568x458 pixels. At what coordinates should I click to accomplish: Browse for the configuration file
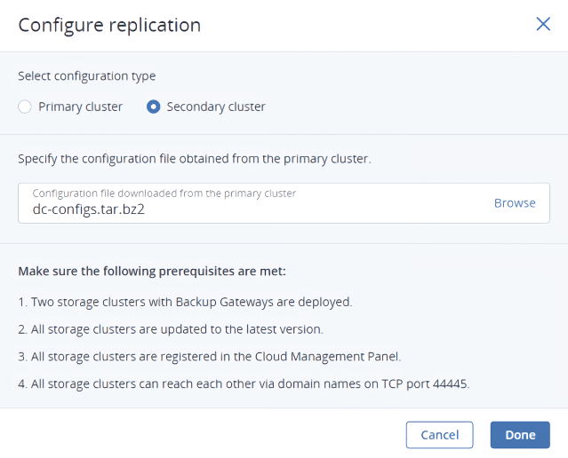[x=515, y=202]
